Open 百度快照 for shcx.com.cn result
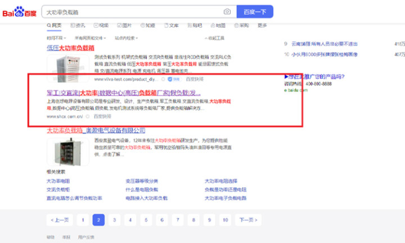Screen dimensions: 405x243 click(102, 116)
